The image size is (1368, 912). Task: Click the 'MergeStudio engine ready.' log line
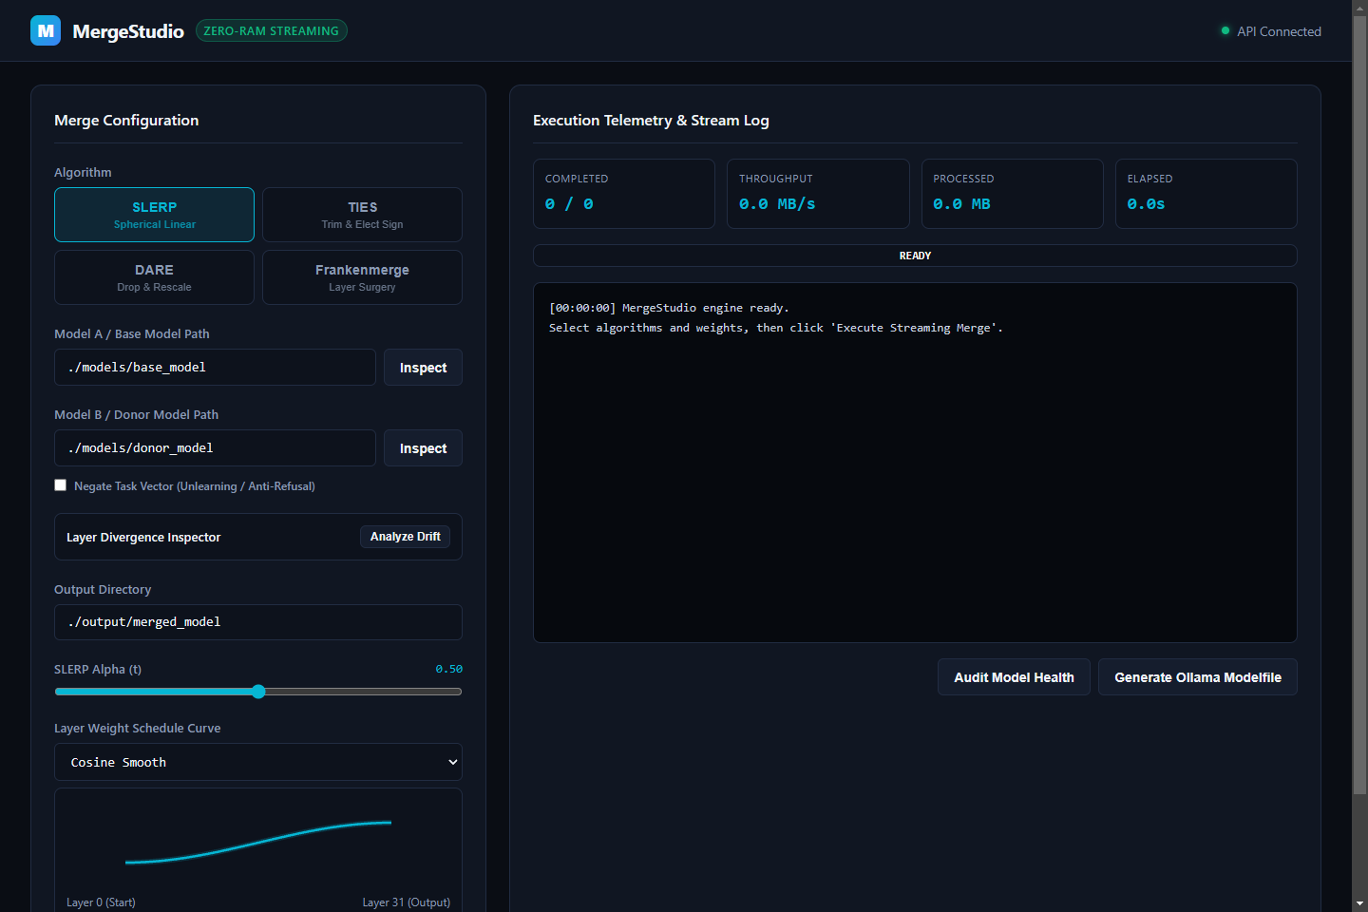click(669, 308)
